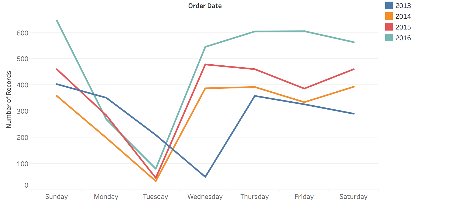The width and height of the screenshot is (459, 201).
Task: Click the Order Date chart title
Action: [205, 6]
